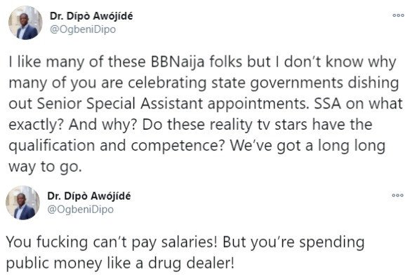410x279 pixels.
Task: Click 'way to go.' ending the first tweet
Action: point(45,167)
